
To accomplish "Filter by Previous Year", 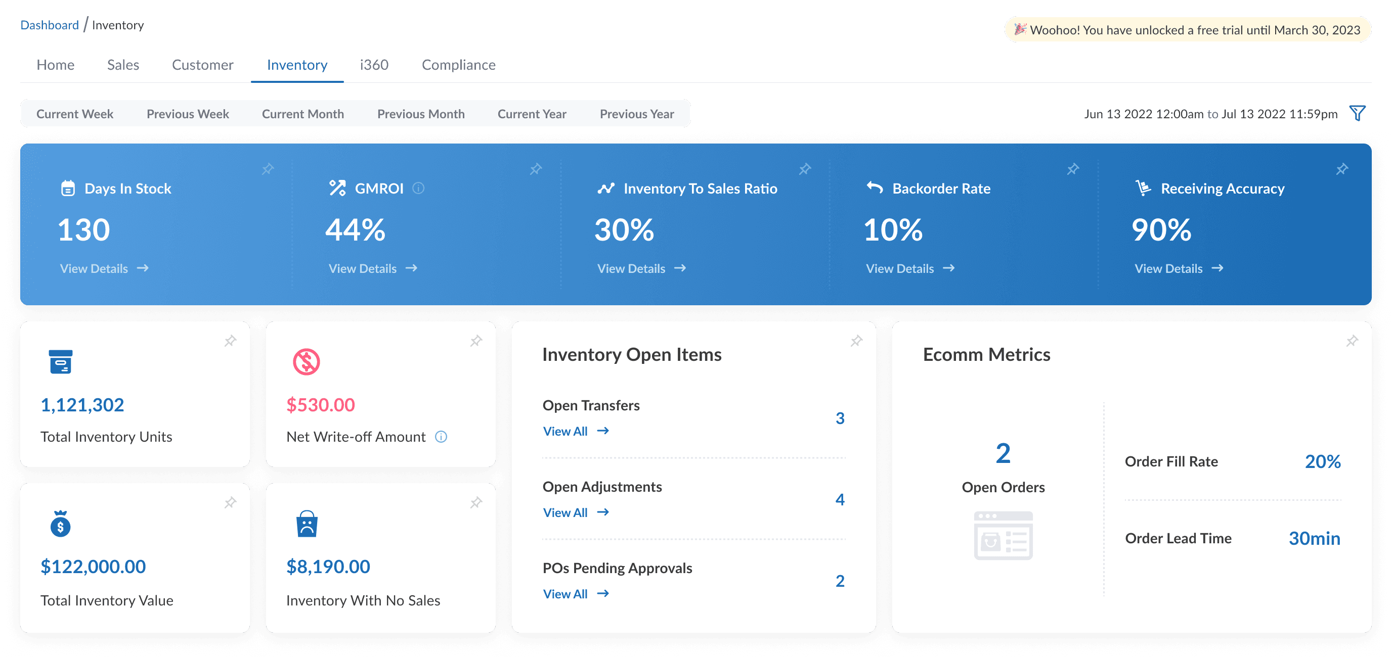I will 636,114.
